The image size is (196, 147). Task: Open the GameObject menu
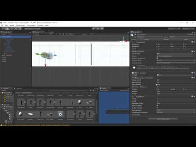pos(20,25)
